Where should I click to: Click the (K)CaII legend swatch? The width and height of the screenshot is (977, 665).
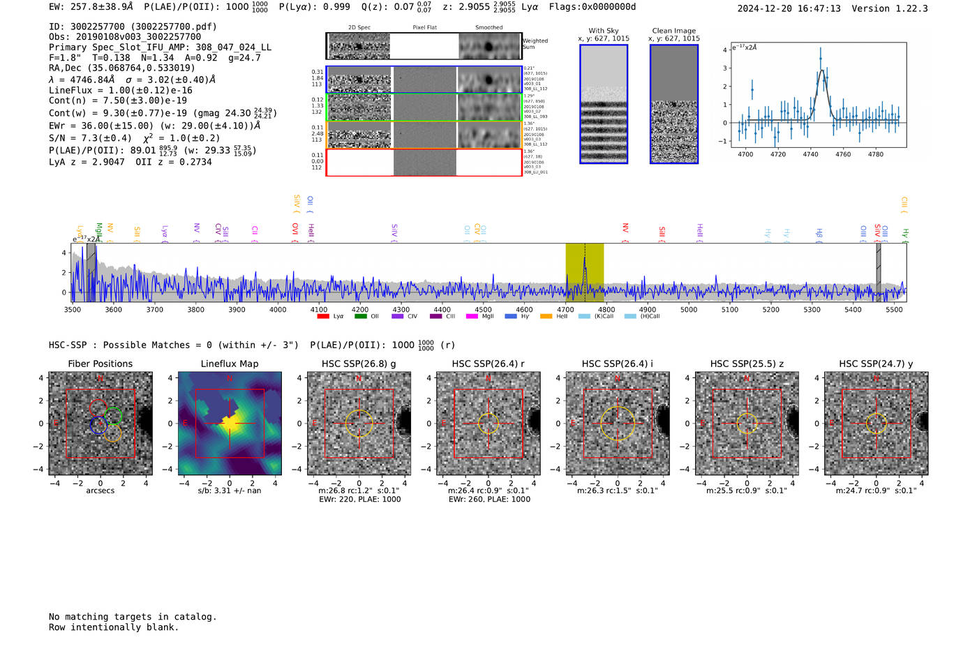[x=584, y=317]
